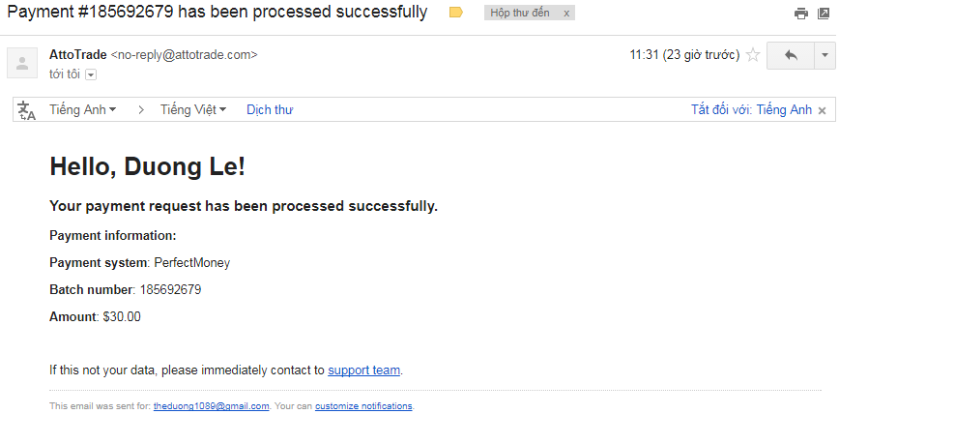Open 'Tiếng Việt' target language dropdown
This screenshot has height=444, width=955.
click(193, 110)
